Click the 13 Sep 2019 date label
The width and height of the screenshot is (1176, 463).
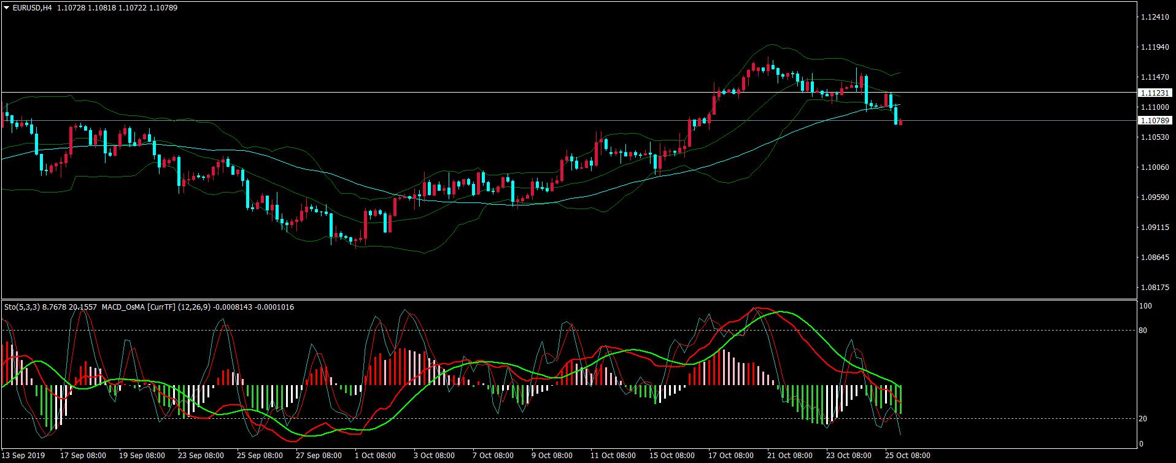coord(24,456)
